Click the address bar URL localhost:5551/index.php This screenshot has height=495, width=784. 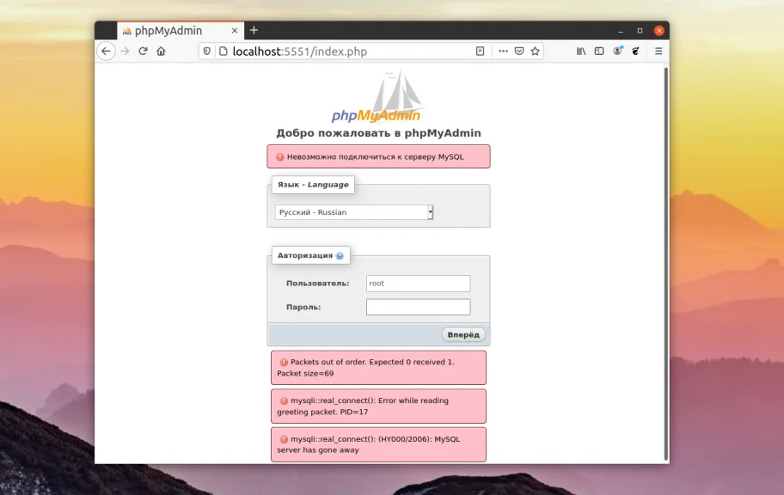300,51
